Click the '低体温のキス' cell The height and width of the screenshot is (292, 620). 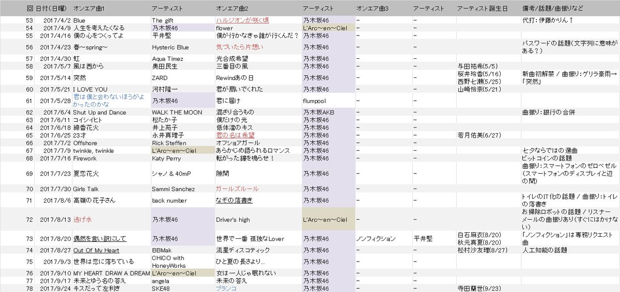(x=236, y=127)
